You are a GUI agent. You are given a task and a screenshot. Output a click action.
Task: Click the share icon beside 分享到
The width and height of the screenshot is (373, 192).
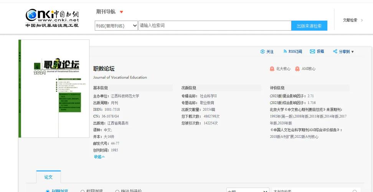click(x=335, y=51)
